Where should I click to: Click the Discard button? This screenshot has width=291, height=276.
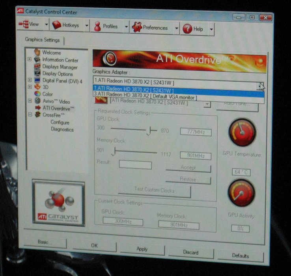click(x=191, y=252)
